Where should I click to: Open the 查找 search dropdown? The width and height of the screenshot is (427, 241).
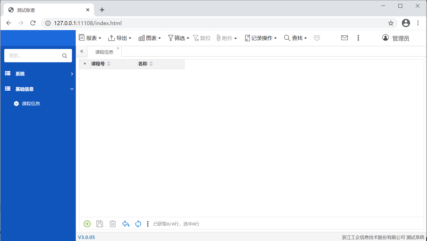295,38
